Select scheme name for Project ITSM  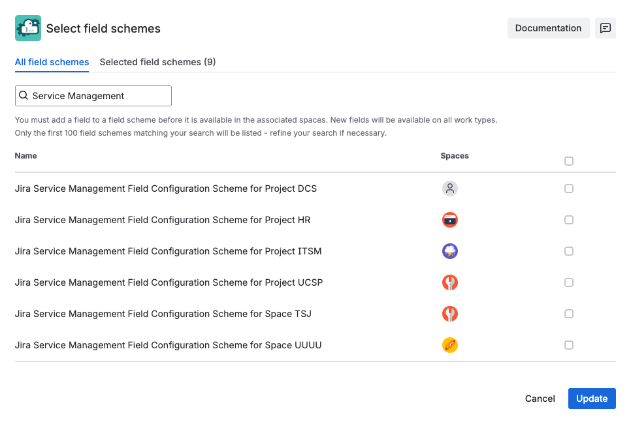(x=169, y=251)
